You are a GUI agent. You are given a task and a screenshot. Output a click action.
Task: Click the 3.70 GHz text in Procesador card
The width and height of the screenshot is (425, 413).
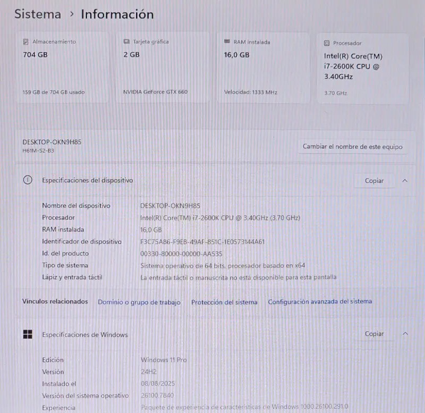tap(336, 93)
